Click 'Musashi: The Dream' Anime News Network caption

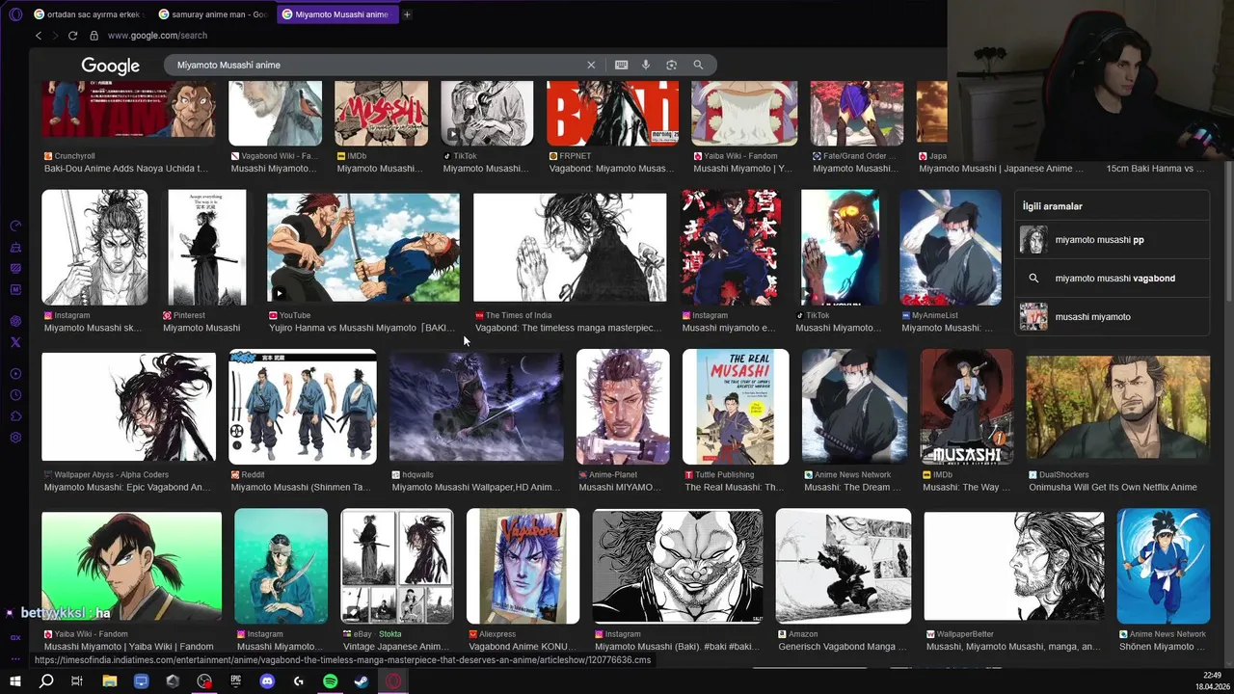(851, 488)
